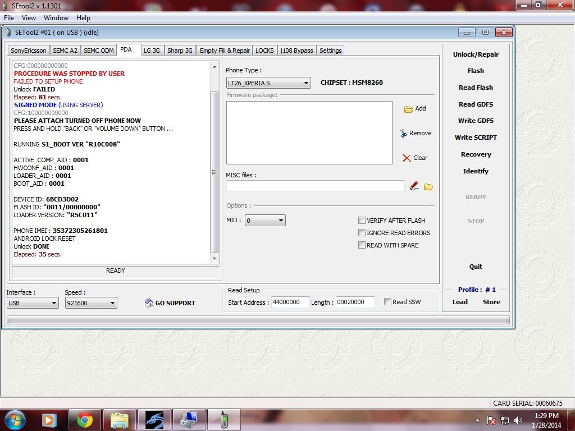Image resolution: width=575 pixels, height=431 pixels.
Task: Click the red X Clear icon
Action: (x=407, y=158)
